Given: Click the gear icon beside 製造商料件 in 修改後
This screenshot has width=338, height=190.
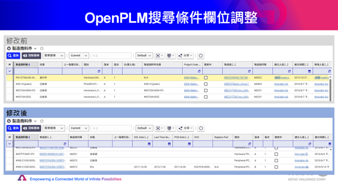Looking at the screenshot, I should [x=9, y=121].
